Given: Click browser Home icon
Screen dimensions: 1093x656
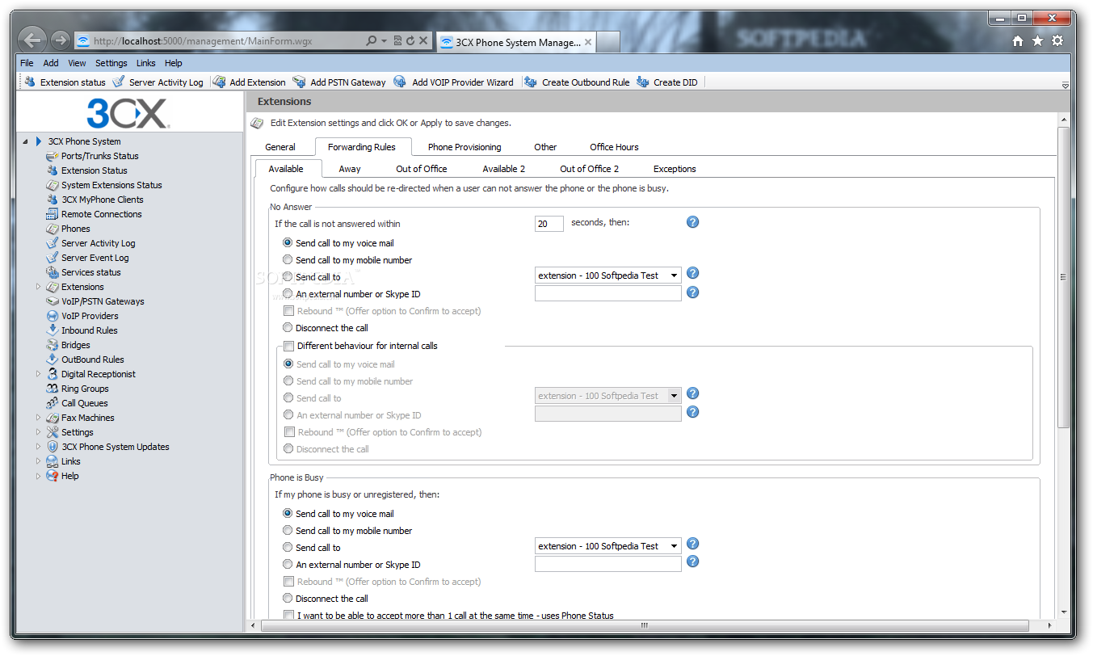Looking at the screenshot, I should click(1018, 41).
